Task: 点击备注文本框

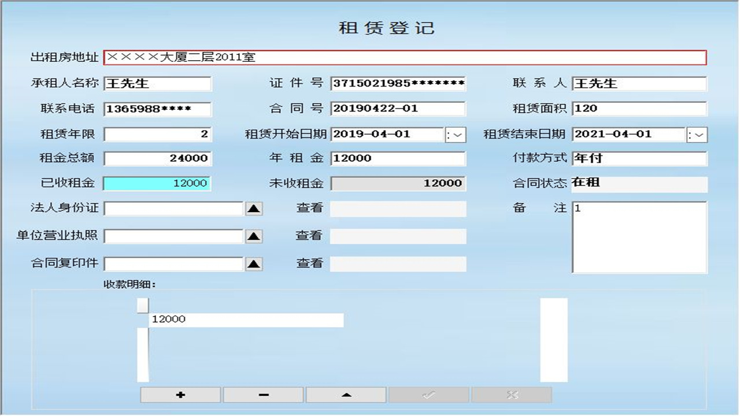Action: click(639, 237)
